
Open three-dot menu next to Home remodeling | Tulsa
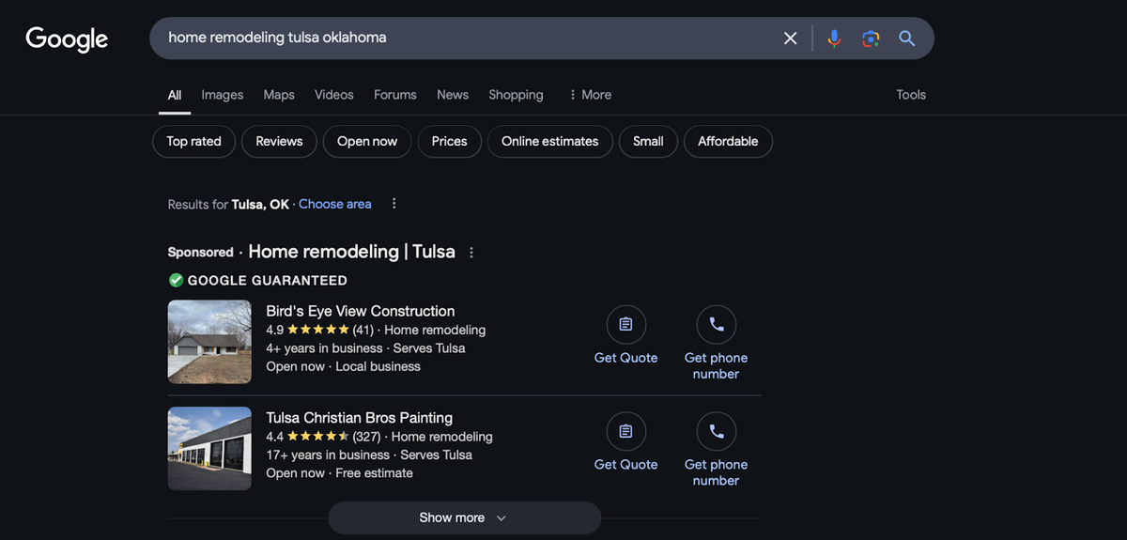coord(471,253)
